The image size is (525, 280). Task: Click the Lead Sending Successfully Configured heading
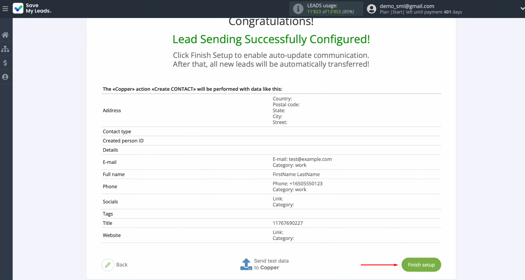[x=271, y=39]
